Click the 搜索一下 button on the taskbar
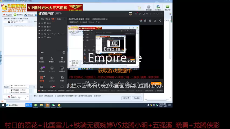 coord(29,105)
